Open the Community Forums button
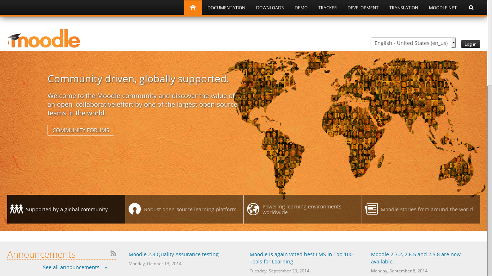Image resolution: width=492 pixels, height=276 pixels. 81,130
